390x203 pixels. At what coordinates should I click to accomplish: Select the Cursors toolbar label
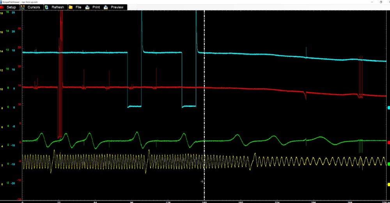click(x=34, y=7)
